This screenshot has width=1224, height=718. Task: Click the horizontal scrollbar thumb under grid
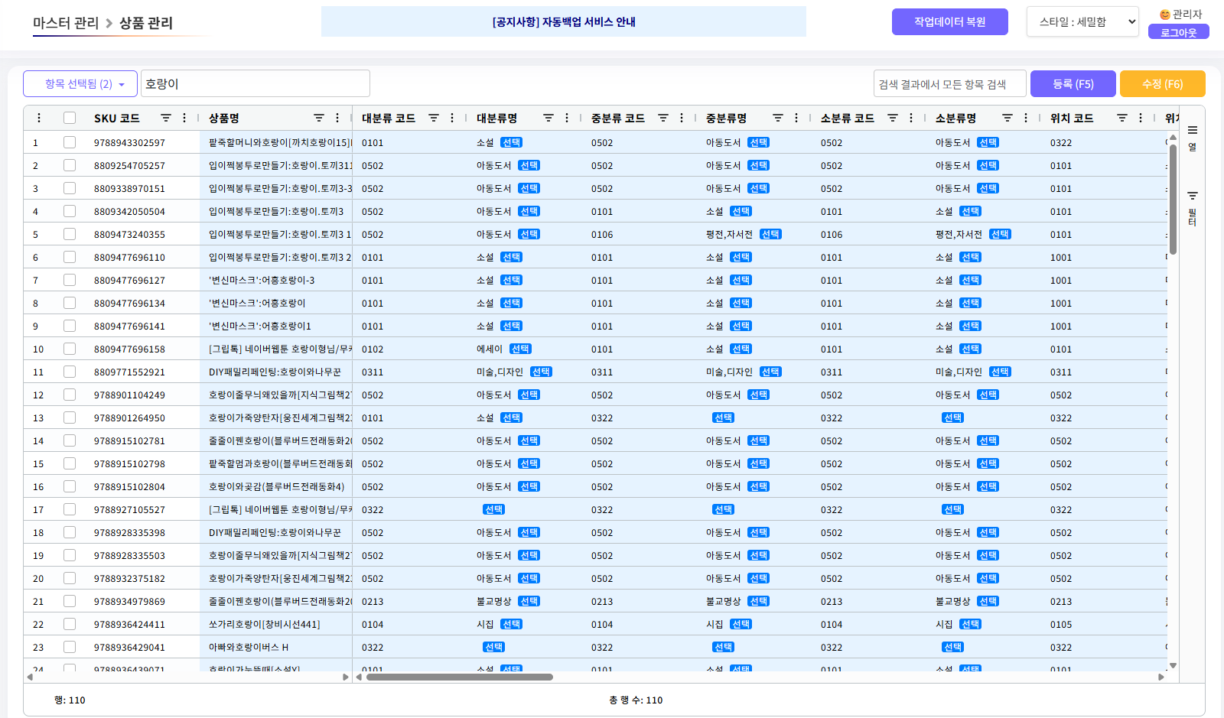pyautogui.click(x=459, y=677)
